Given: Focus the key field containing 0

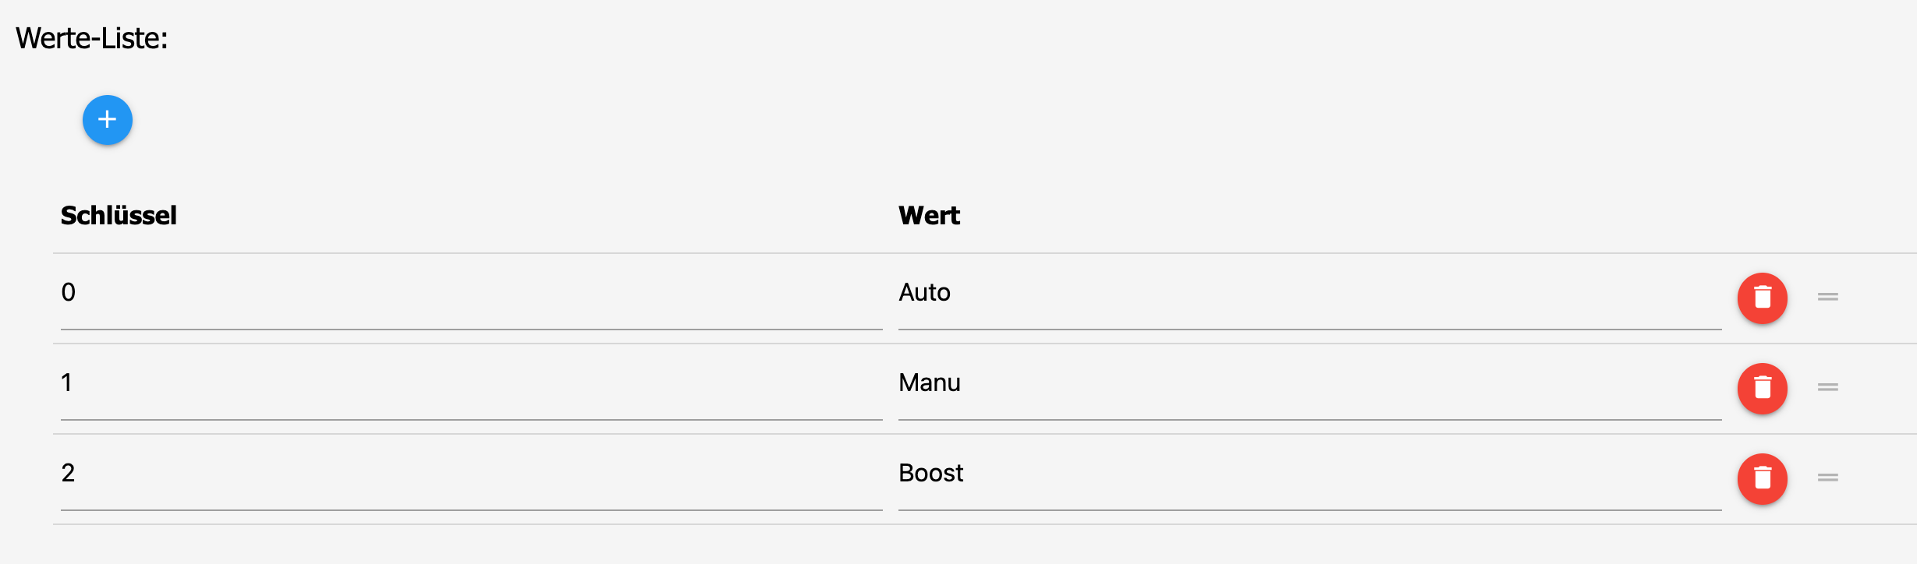Looking at the screenshot, I should click(x=471, y=293).
